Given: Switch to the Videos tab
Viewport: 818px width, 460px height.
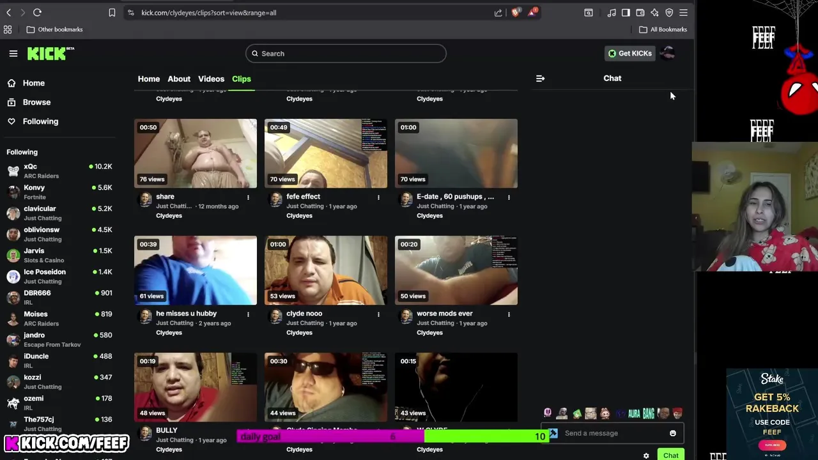Looking at the screenshot, I should tap(211, 79).
